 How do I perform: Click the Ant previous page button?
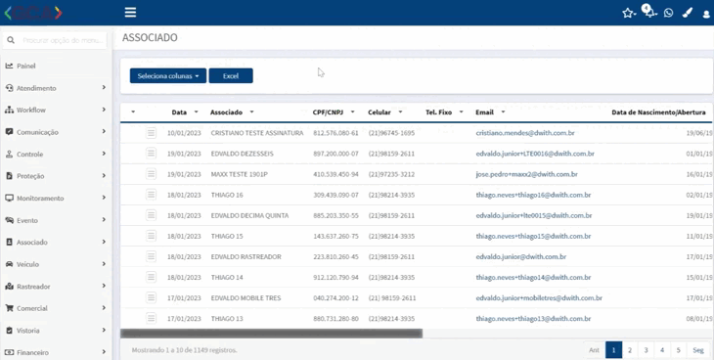click(595, 350)
